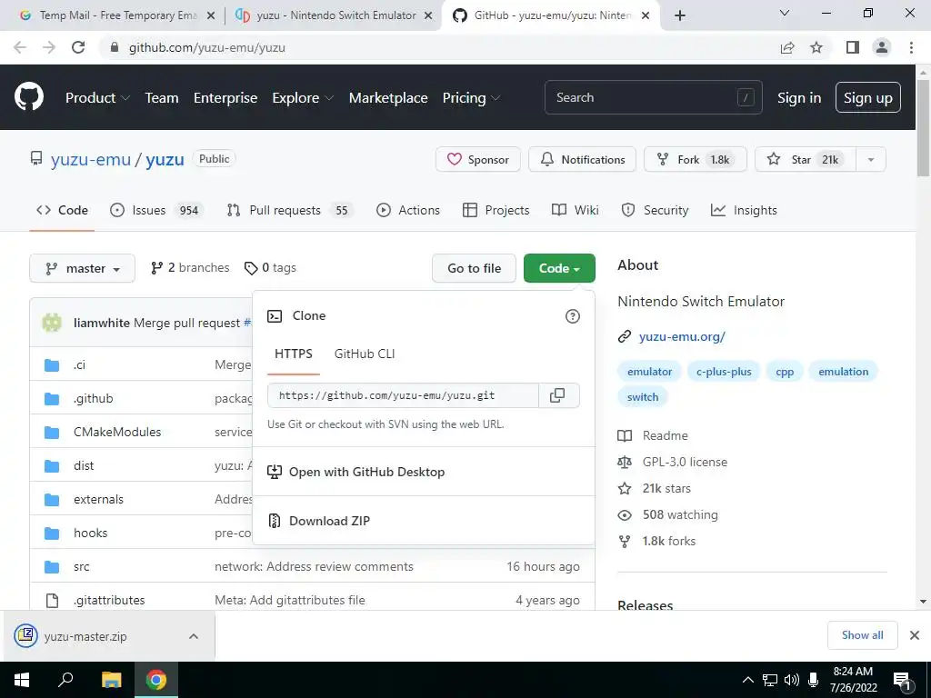Click the .github folder icon
The height and width of the screenshot is (698, 931).
click(52, 399)
